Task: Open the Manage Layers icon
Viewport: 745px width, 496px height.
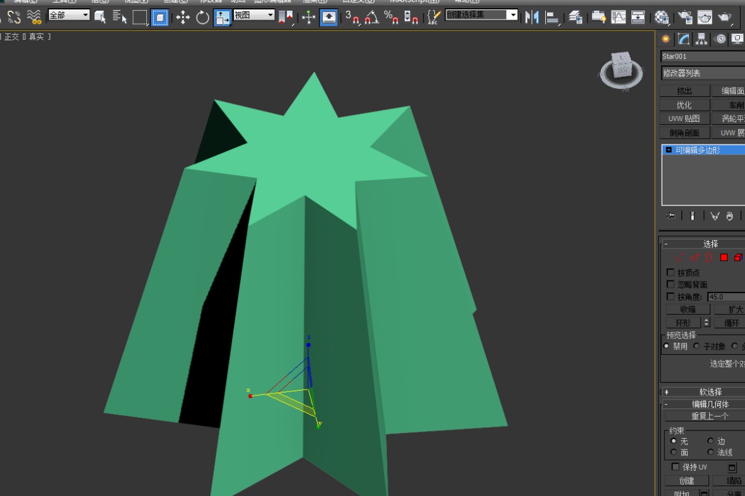Action: [575, 18]
